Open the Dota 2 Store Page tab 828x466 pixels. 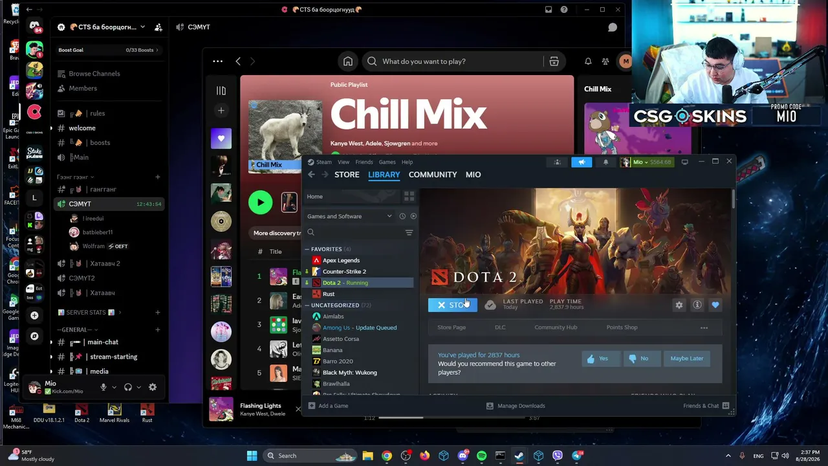(x=452, y=327)
